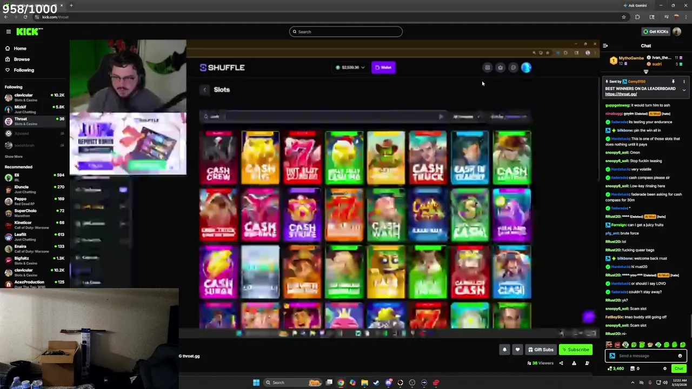Bookmark page with Chrome star icon

tap(624, 17)
